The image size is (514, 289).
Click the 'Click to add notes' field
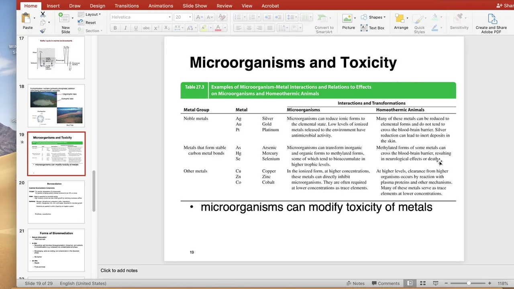119,271
